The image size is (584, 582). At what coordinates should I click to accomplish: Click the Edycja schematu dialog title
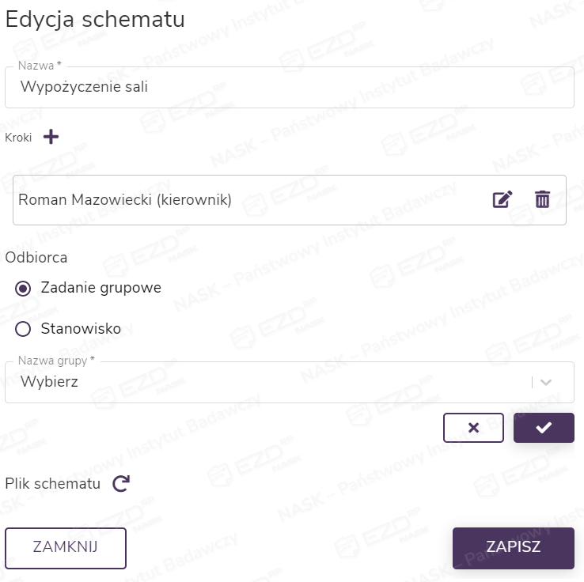point(95,20)
